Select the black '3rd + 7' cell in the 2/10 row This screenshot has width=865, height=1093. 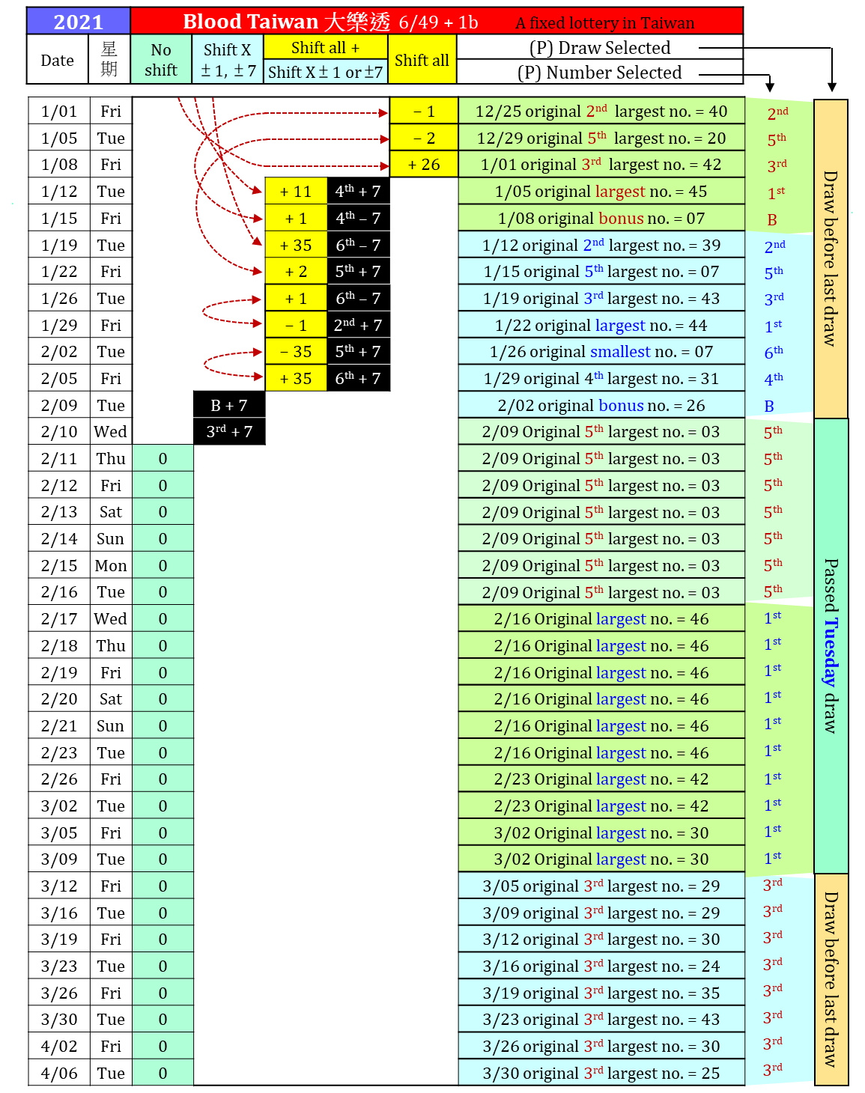click(229, 431)
